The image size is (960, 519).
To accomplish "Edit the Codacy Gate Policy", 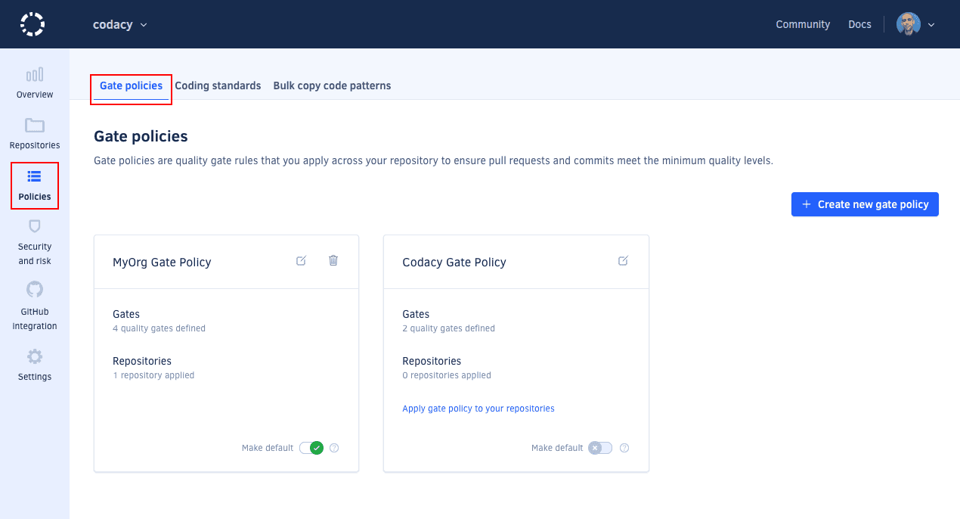I will coord(622,260).
